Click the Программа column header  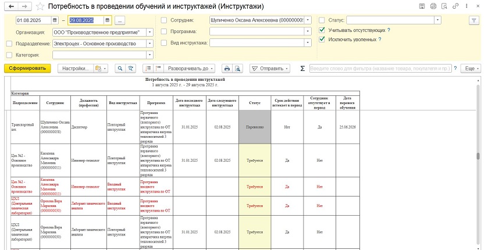(x=156, y=103)
